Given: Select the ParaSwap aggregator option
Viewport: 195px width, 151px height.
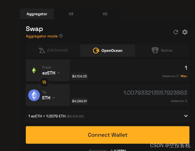Looking at the screenshot, I should 53,51.
